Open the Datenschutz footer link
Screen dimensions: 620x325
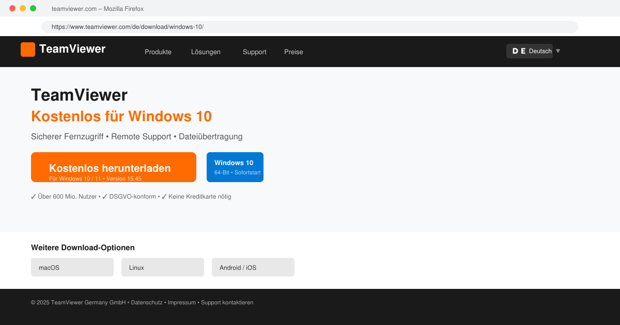point(147,303)
